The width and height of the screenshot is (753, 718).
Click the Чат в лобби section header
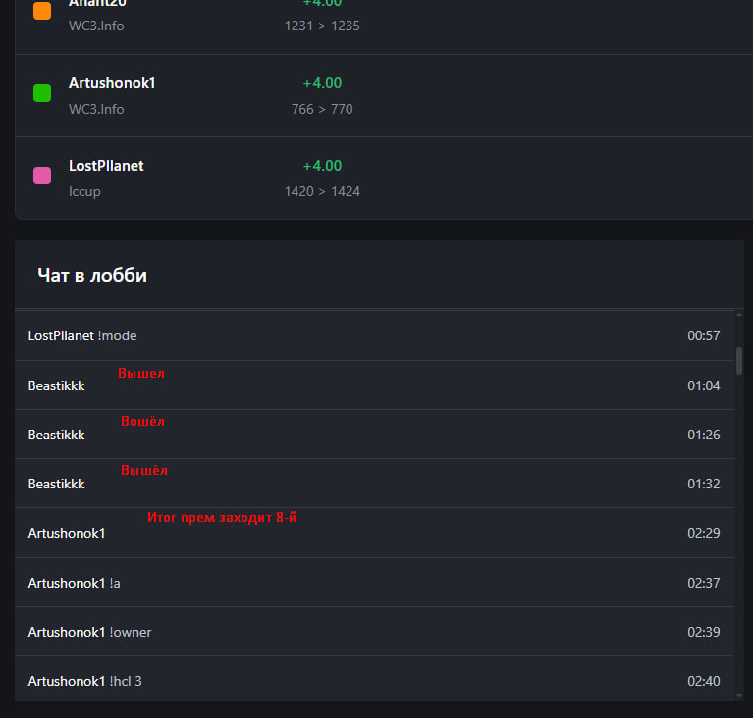[92, 275]
